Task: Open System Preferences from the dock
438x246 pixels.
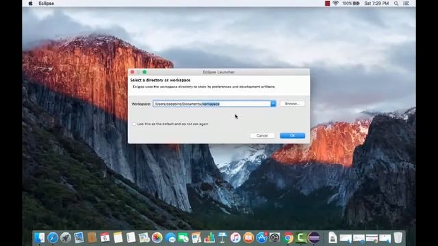Action: [x=274, y=238]
